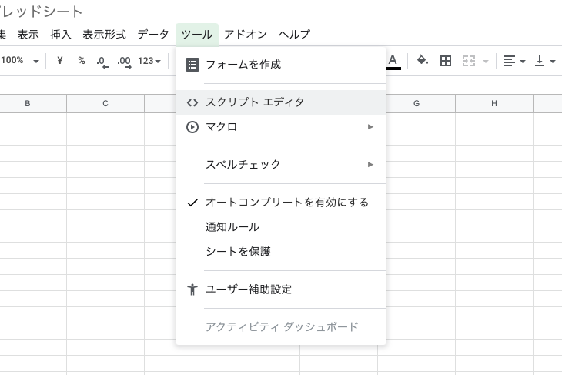Viewport: 562px width, 375px height.
Task: Select column C header
Action: pyautogui.click(x=105, y=104)
